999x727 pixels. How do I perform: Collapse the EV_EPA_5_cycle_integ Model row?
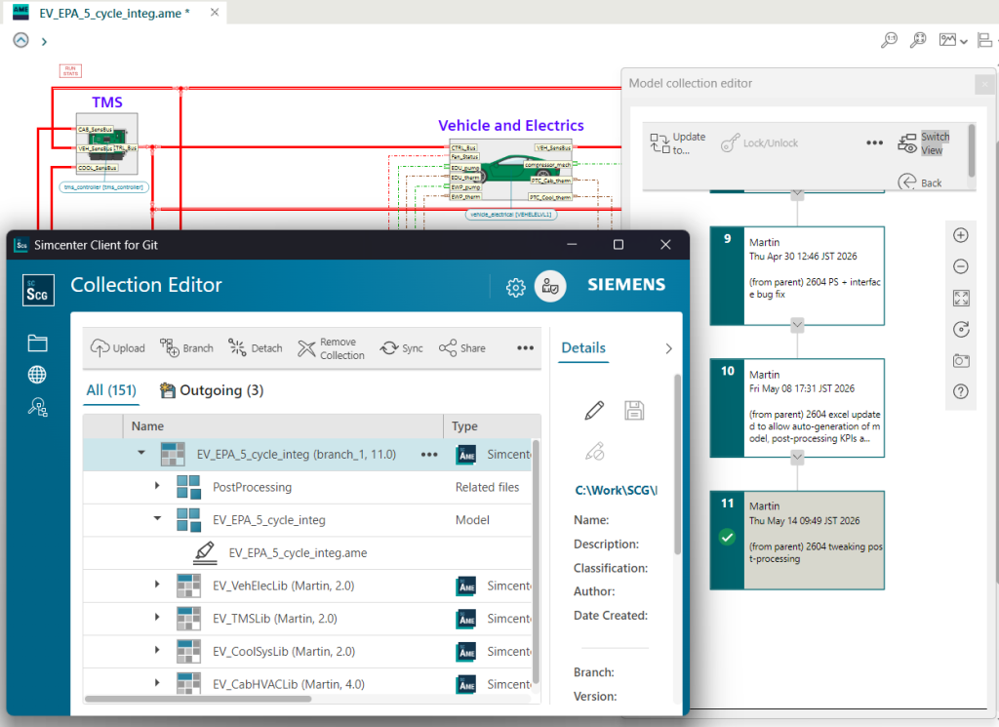157,518
